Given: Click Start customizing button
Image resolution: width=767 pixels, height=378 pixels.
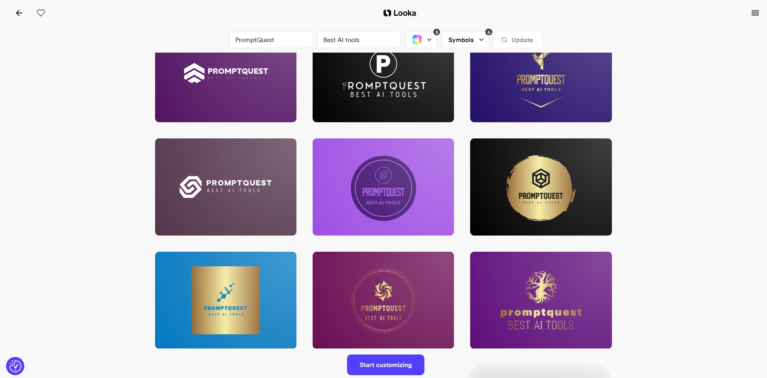Looking at the screenshot, I should pos(386,365).
